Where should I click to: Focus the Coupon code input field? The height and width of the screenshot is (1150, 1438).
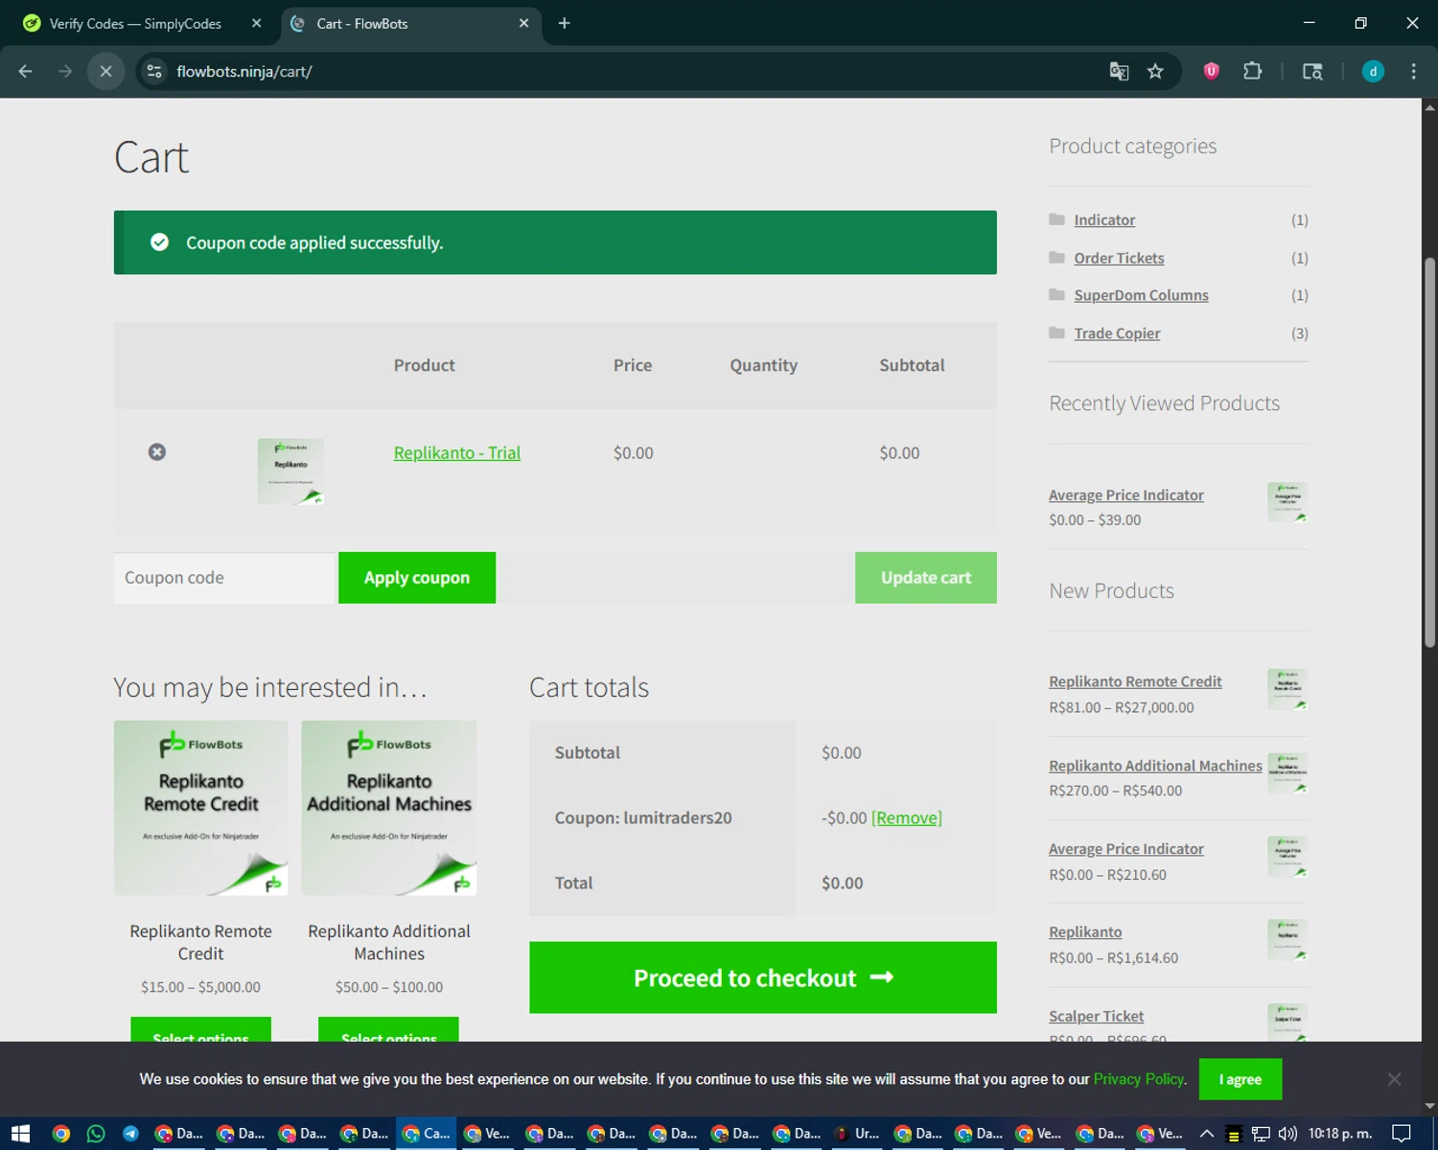[224, 578]
